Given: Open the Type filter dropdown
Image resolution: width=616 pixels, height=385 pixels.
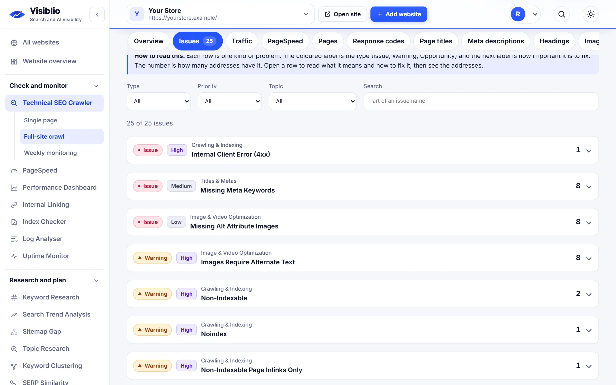Looking at the screenshot, I should coord(159,101).
